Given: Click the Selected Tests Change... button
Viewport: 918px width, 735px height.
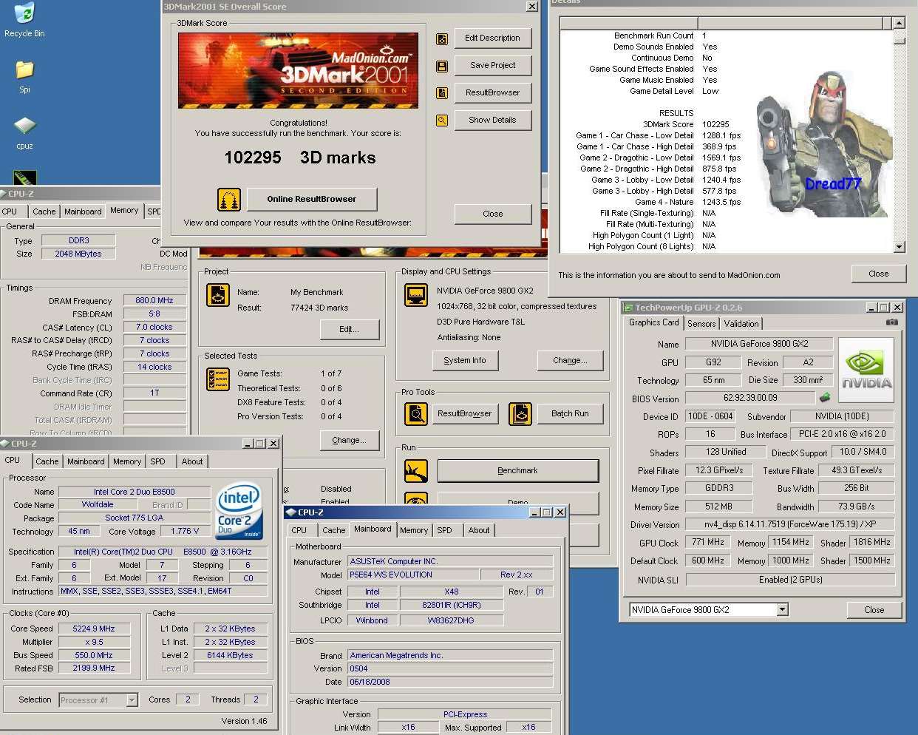Looking at the screenshot, I should [350, 441].
